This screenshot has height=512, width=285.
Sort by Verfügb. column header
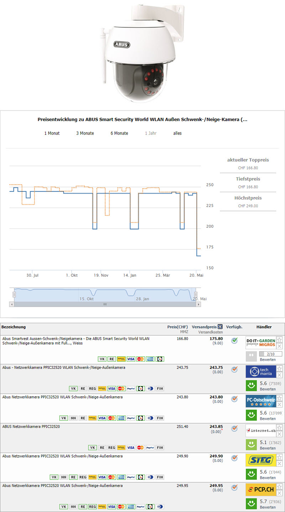pyautogui.click(x=234, y=327)
